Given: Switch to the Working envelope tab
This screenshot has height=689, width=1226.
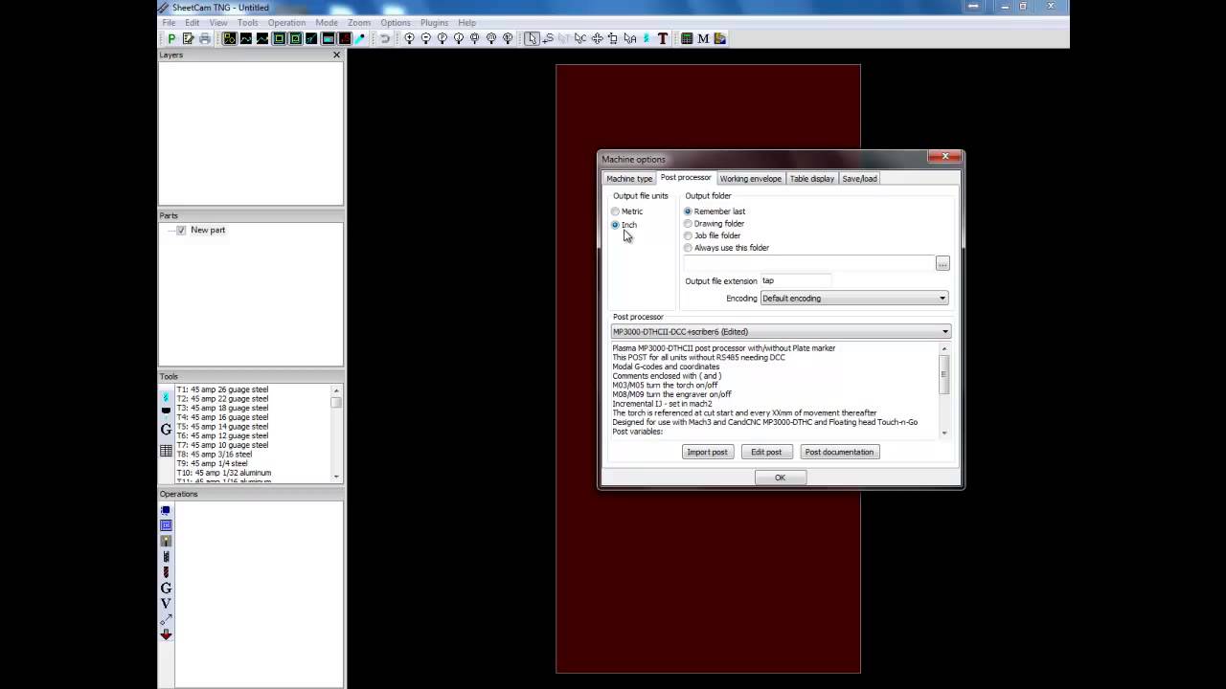Looking at the screenshot, I should tap(750, 179).
